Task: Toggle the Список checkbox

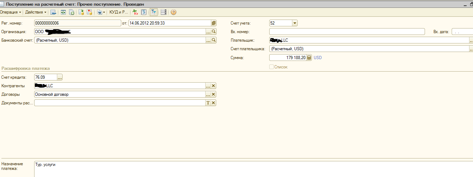Action: click(x=272, y=67)
